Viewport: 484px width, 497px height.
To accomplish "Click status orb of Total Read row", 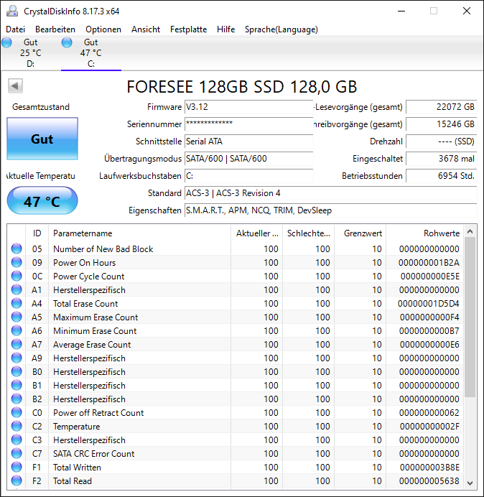I will pyautogui.click(x=17, y=480).
